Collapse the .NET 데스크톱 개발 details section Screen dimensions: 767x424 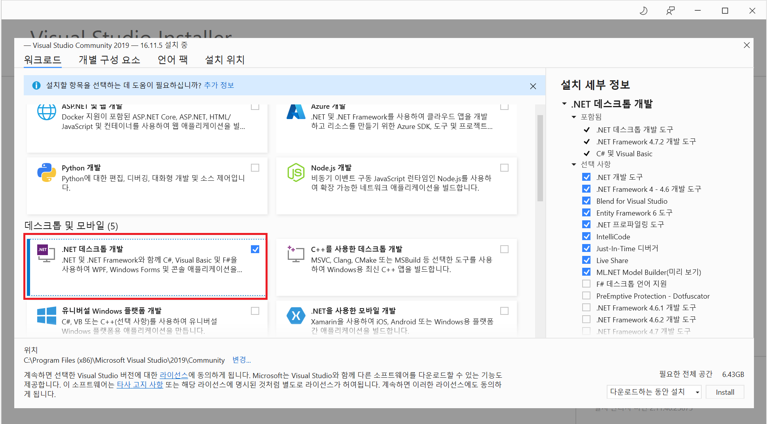click(x=564, y=104)
